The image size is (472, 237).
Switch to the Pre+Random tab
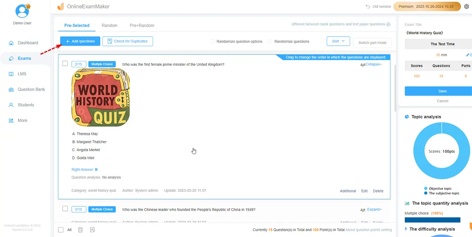click(142, 26)
